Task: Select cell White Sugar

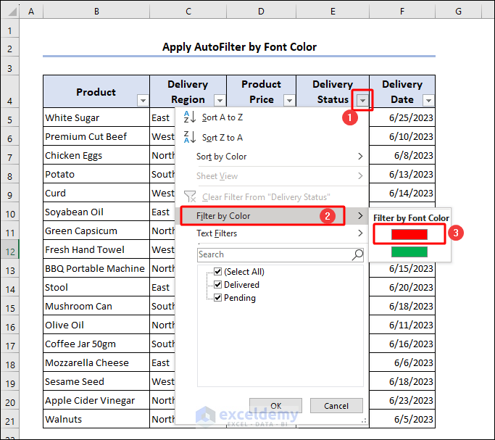Action: (96, 117)
